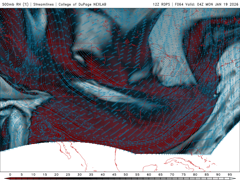Screen dimensions: 240x180
Task: Click the '95' value on the color scale
Action: pyautogui.click(x=230, y=175)
